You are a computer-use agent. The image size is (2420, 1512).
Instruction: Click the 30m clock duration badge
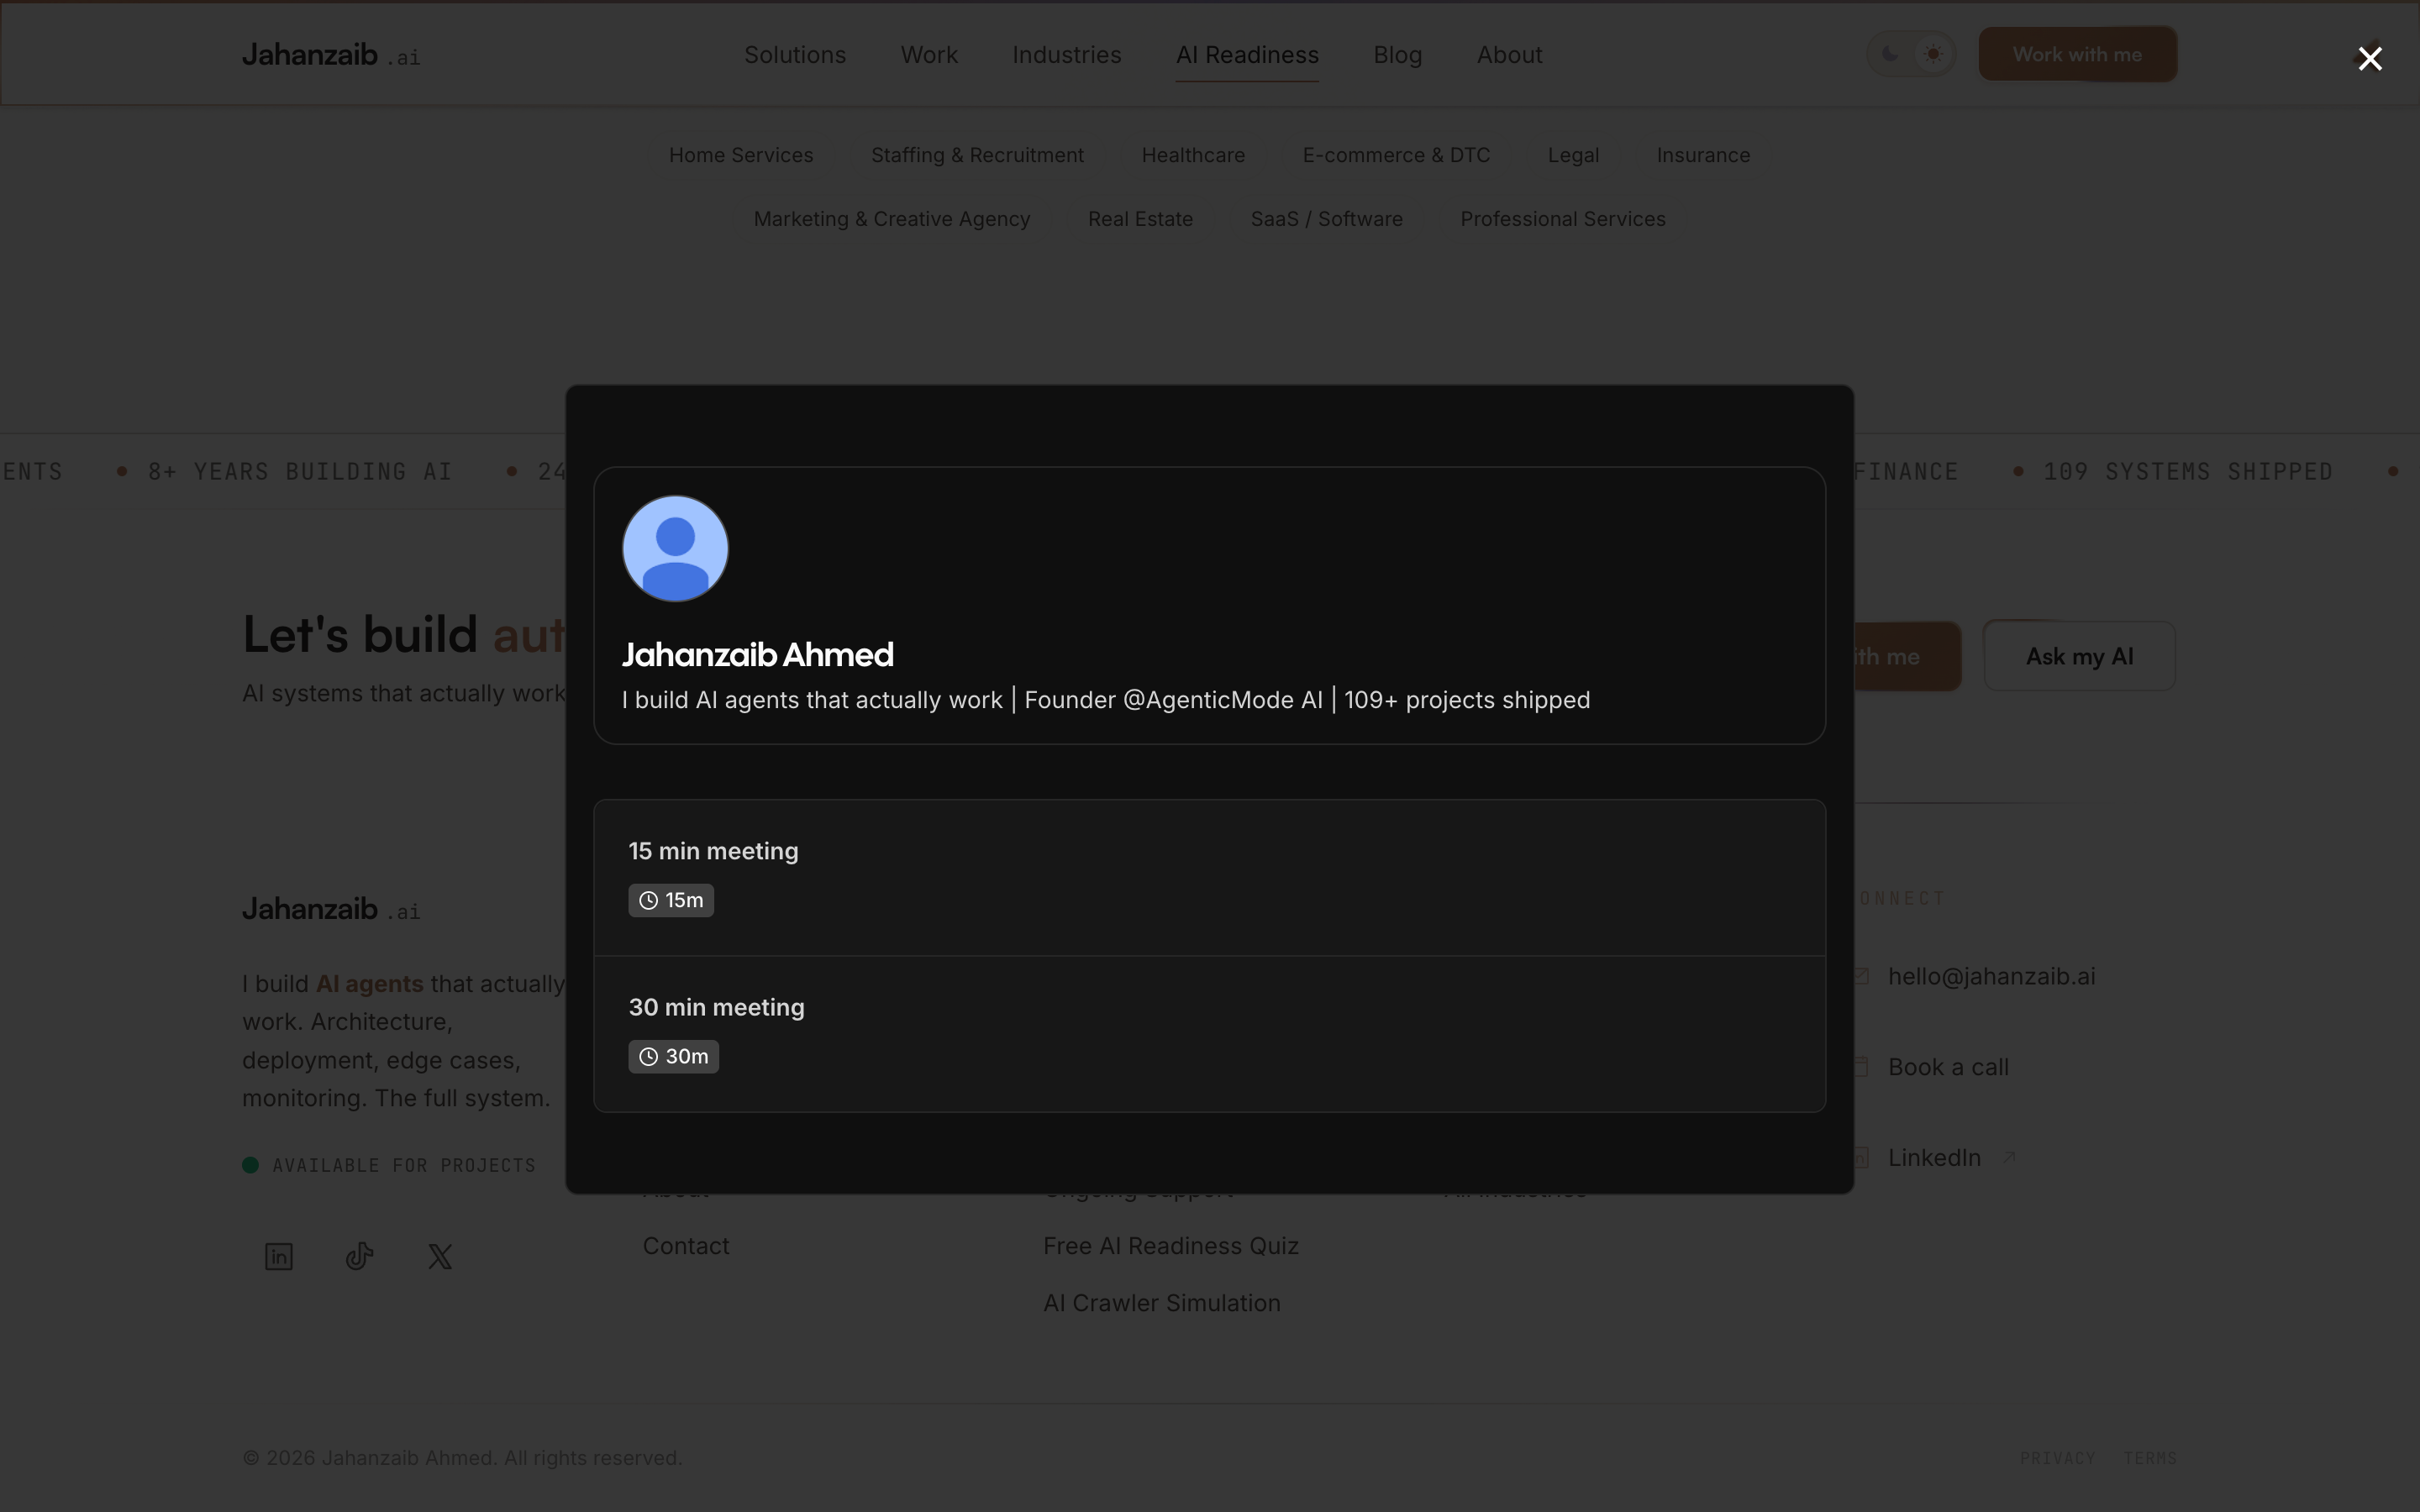coord(673,1056)
